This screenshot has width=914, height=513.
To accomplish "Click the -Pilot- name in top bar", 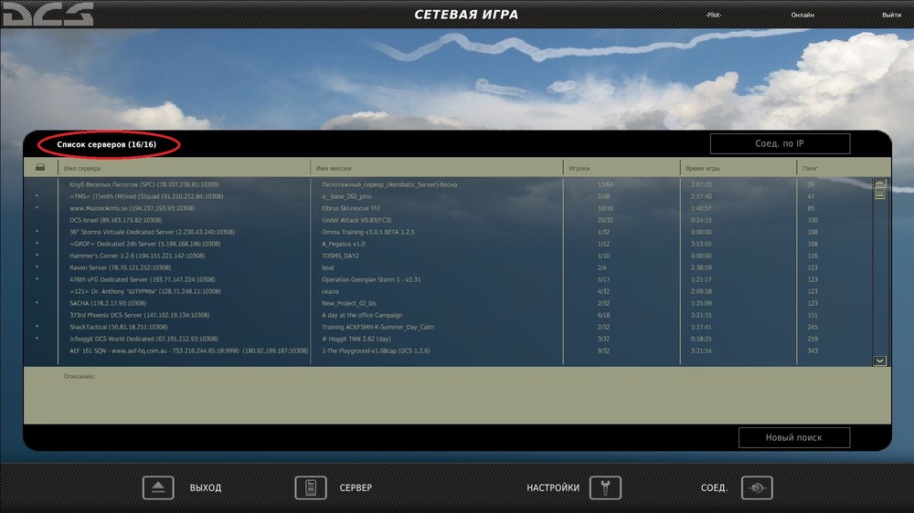I will (x=713, y=16).
